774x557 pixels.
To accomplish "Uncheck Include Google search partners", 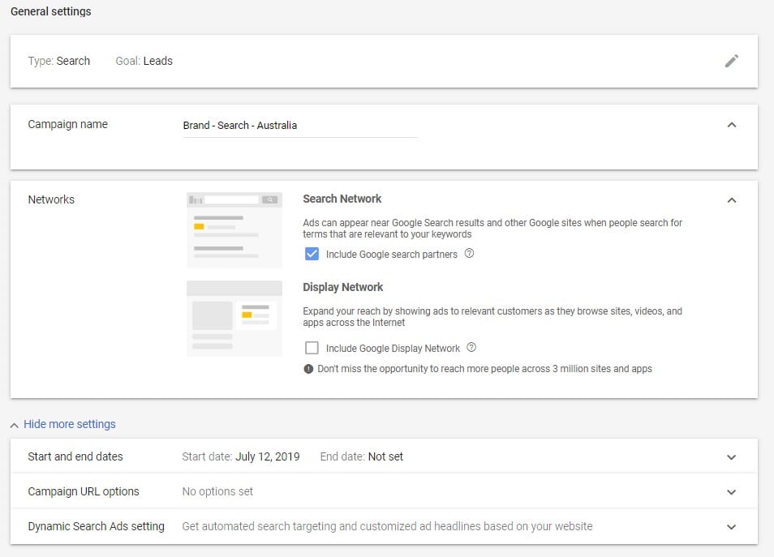I will pos(312,254).
